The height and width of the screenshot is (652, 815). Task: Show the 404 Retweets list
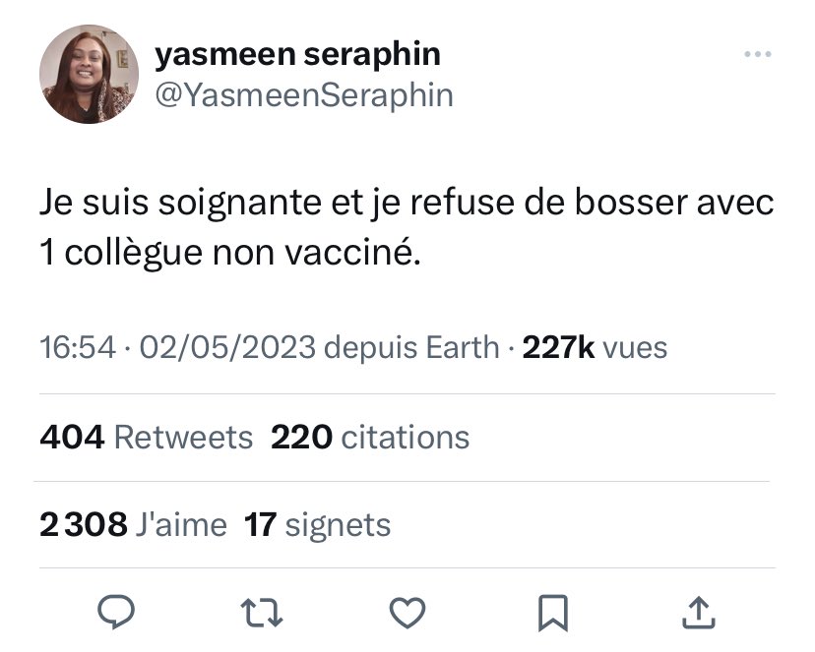(x=146, y=437)
